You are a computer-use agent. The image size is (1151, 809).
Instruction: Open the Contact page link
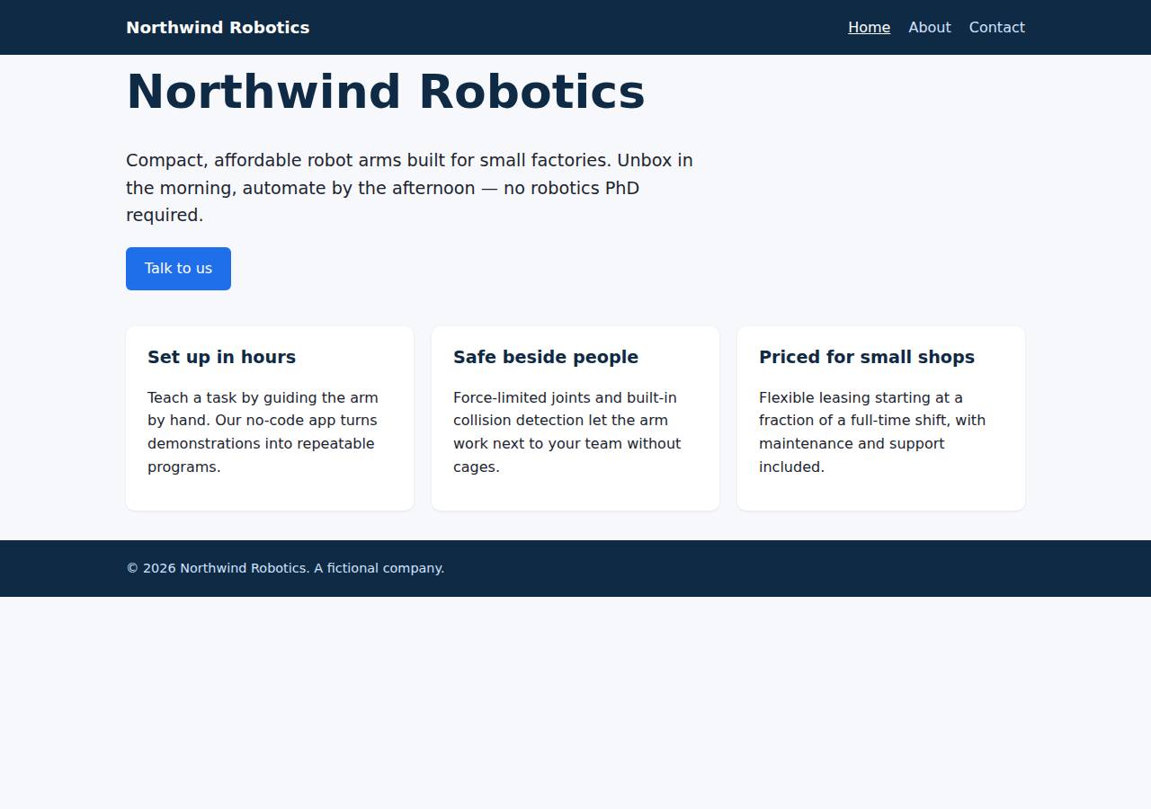click(996, 28)
